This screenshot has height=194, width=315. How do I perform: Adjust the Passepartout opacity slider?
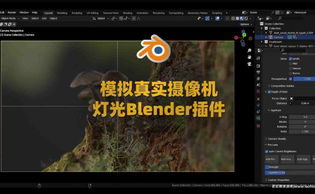(304, 79)
